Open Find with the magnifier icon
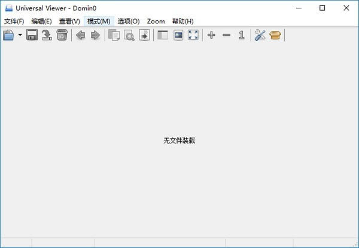The image size is (359, 248). coord(129,35)
